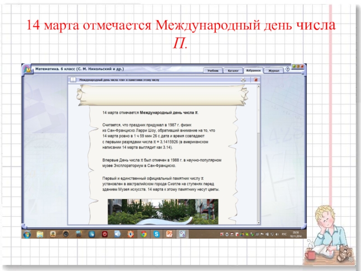
Task: Switch to the Каталог tab
Action: coord(233,70)
